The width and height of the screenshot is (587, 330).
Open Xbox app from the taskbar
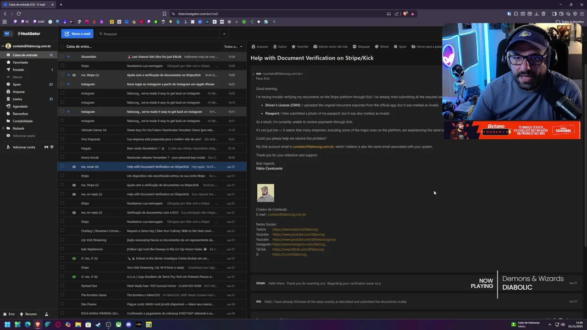(x=118, y=324)
